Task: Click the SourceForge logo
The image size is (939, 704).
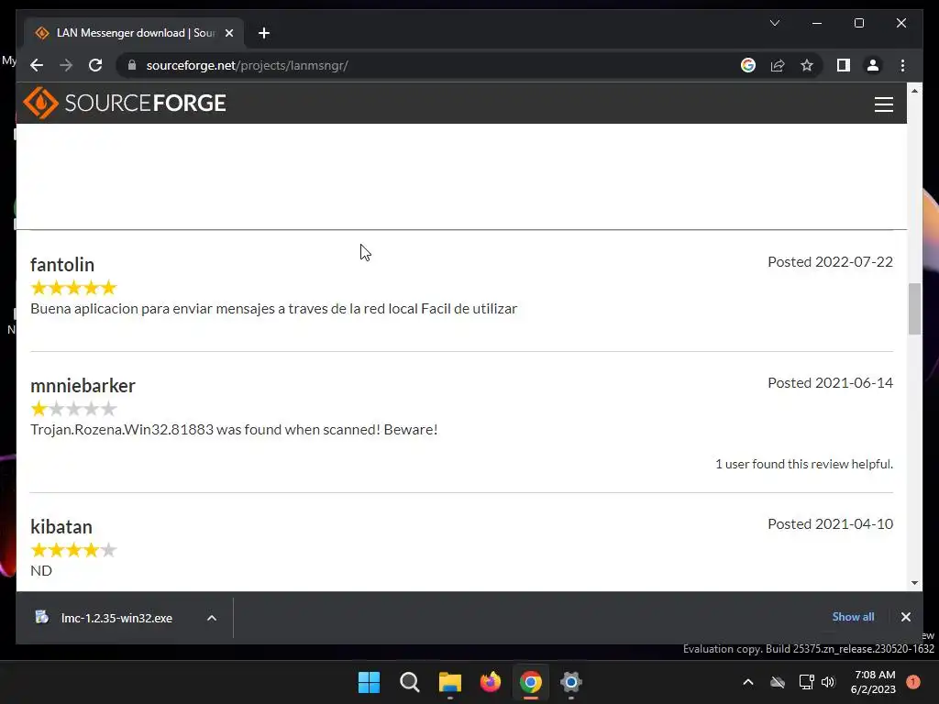Action: click(x=125, y=103)
